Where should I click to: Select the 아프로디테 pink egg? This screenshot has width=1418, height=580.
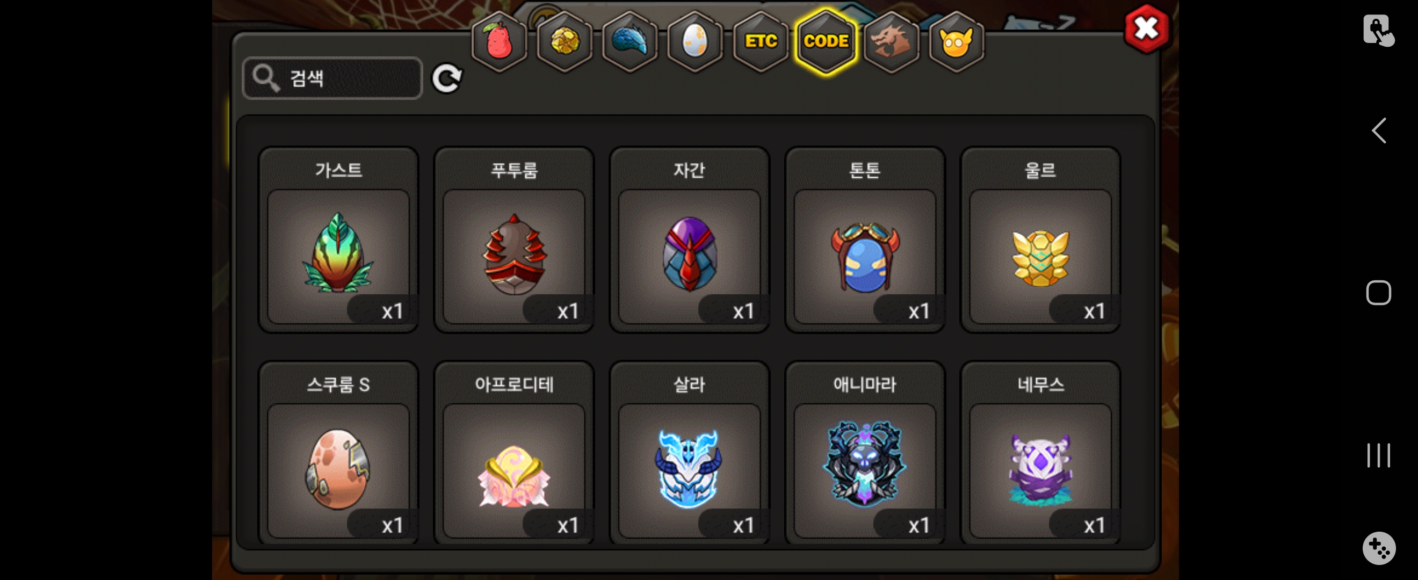coord(513,452)
